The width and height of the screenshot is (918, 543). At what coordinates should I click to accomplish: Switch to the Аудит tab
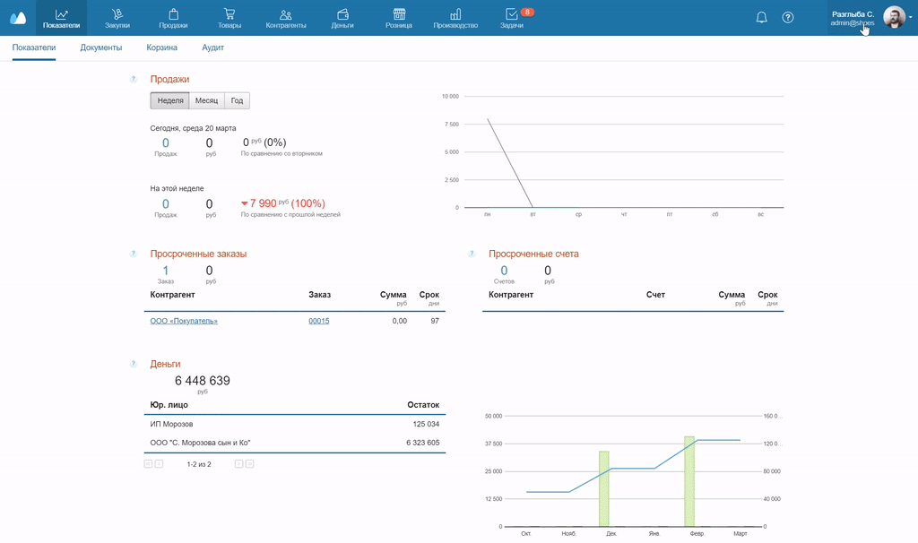tap(213, 47)
